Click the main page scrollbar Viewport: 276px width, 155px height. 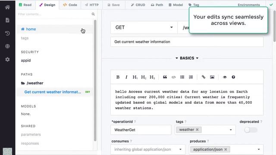coord(274,26)
